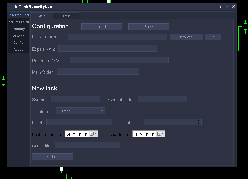Screen dimensions: 248x179
Task: Go to the Training sidebar section
Action: pyautogui.click(x=18, y=29)
